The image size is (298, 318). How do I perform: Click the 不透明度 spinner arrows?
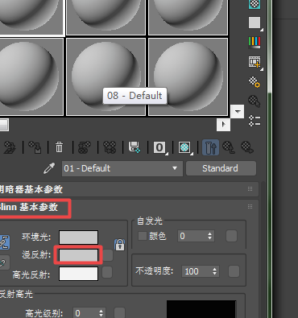(x=215, y=271)
